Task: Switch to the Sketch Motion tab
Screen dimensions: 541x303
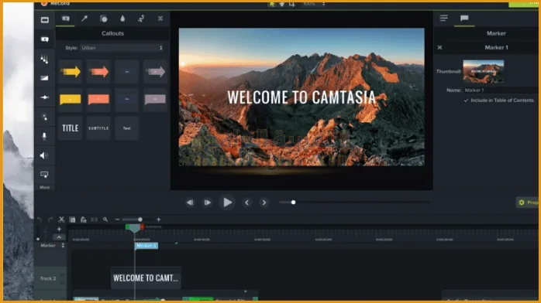Action: pos(141,19)
